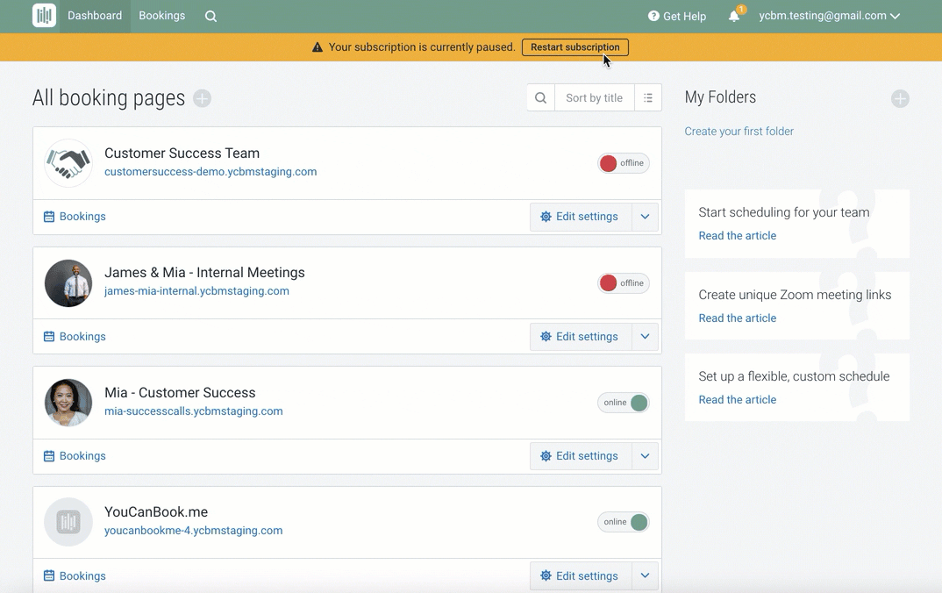Open the notifications bell

pos(734,16)
